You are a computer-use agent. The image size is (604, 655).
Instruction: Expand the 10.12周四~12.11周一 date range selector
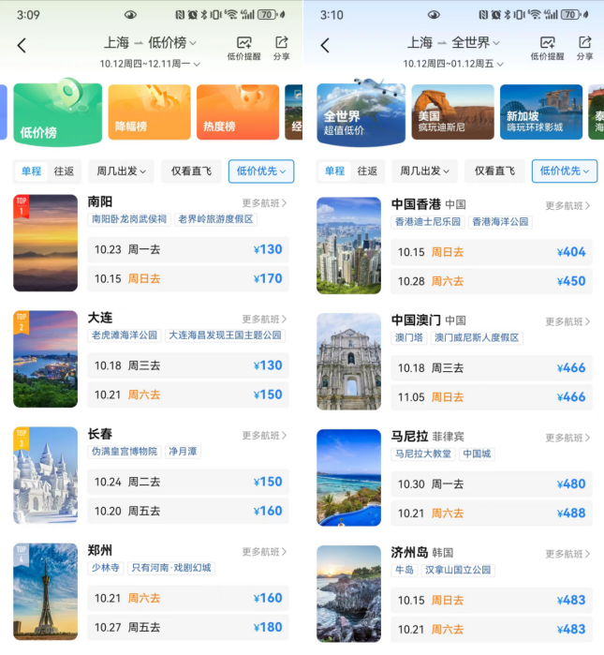point(157,64)
